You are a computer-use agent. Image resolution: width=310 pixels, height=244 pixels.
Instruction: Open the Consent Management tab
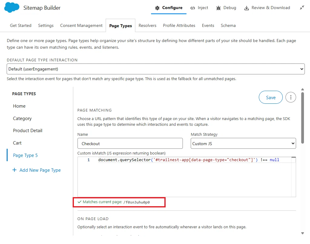(81, 25)
